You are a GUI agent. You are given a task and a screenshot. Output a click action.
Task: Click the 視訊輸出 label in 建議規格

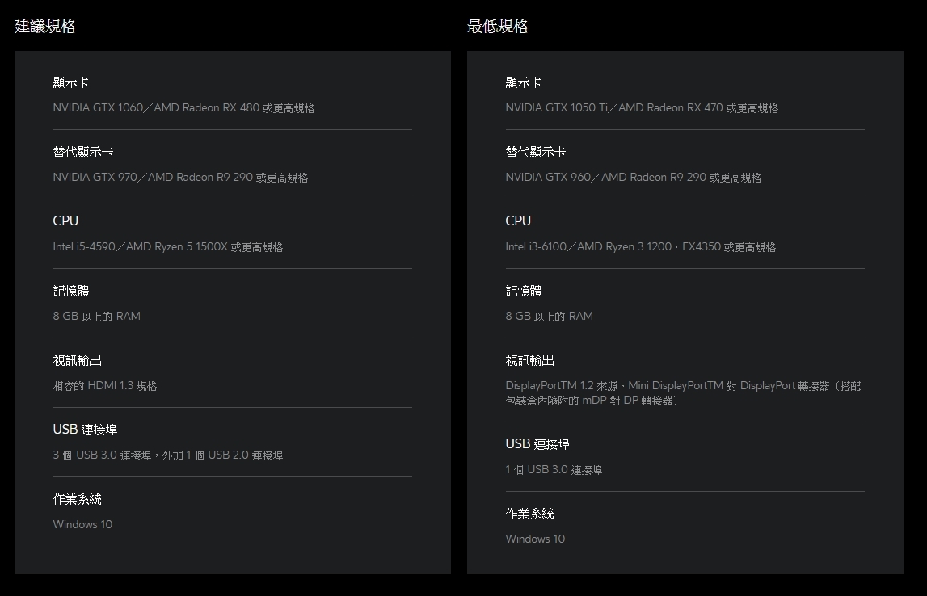tap(78, 360)
